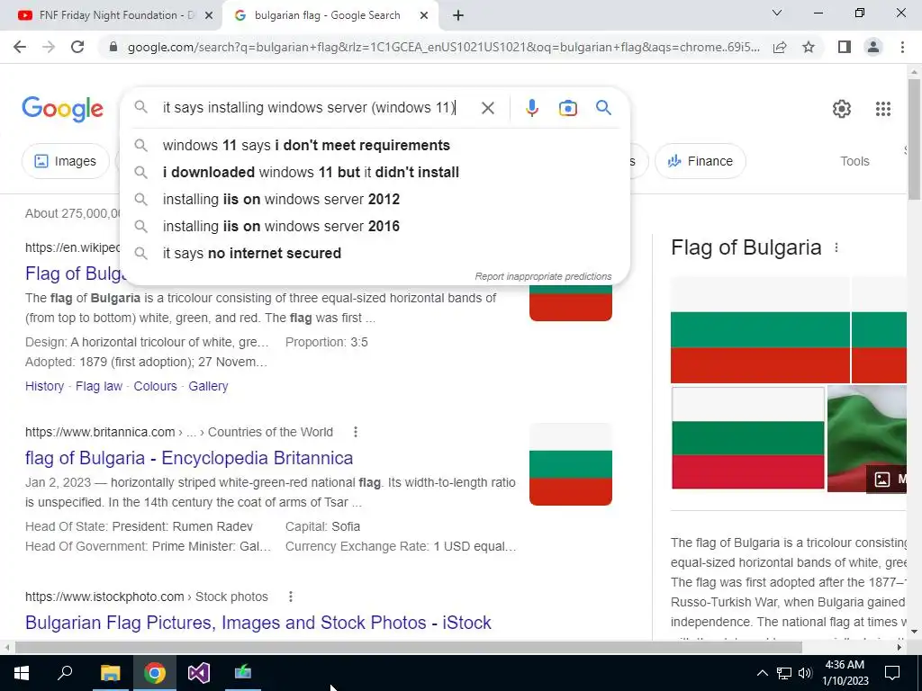Select the bulgarian flag Google Search tab
The image size is (922, 691).
click(330, 16)
